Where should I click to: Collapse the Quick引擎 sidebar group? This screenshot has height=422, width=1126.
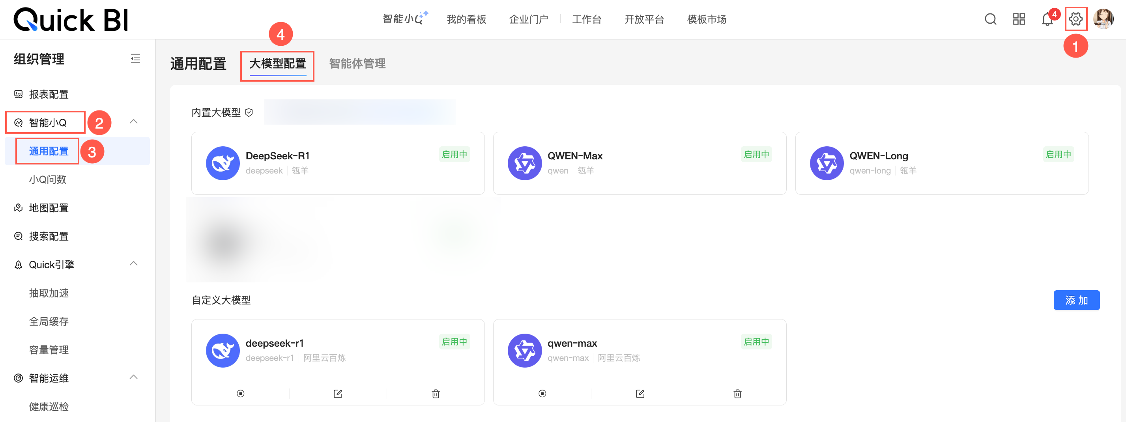coord(134,263)
